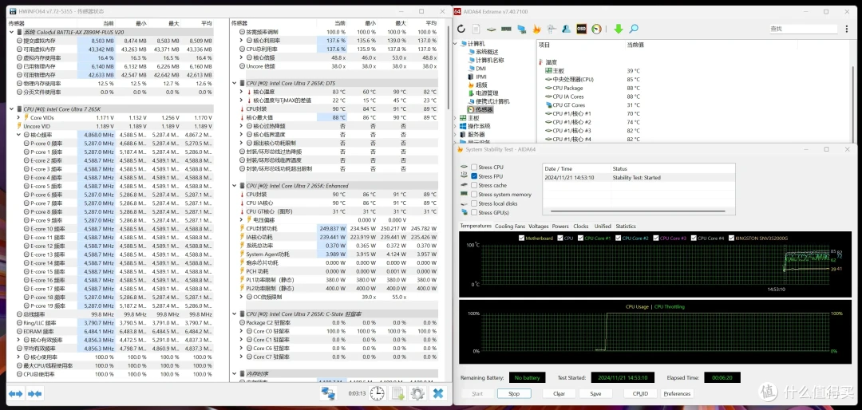Toggle the KINGSTON SNV3S2000G graph checkbox
The height and width of the screenshot is (410, 862).
pos(730,239)
